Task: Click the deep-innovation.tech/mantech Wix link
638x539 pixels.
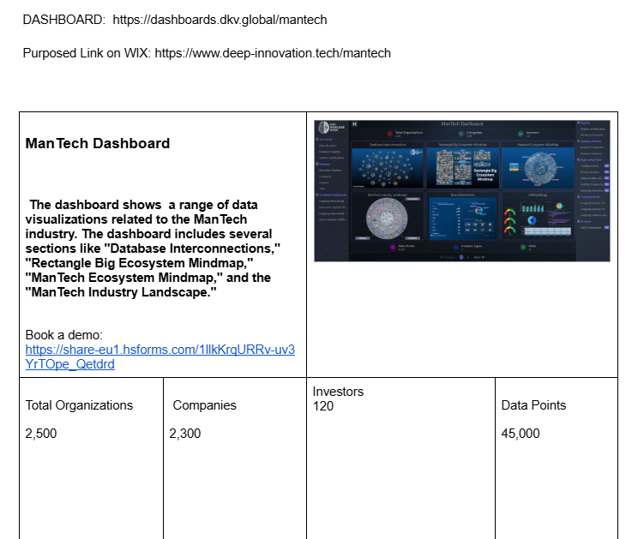Action: tap(273, 53)
